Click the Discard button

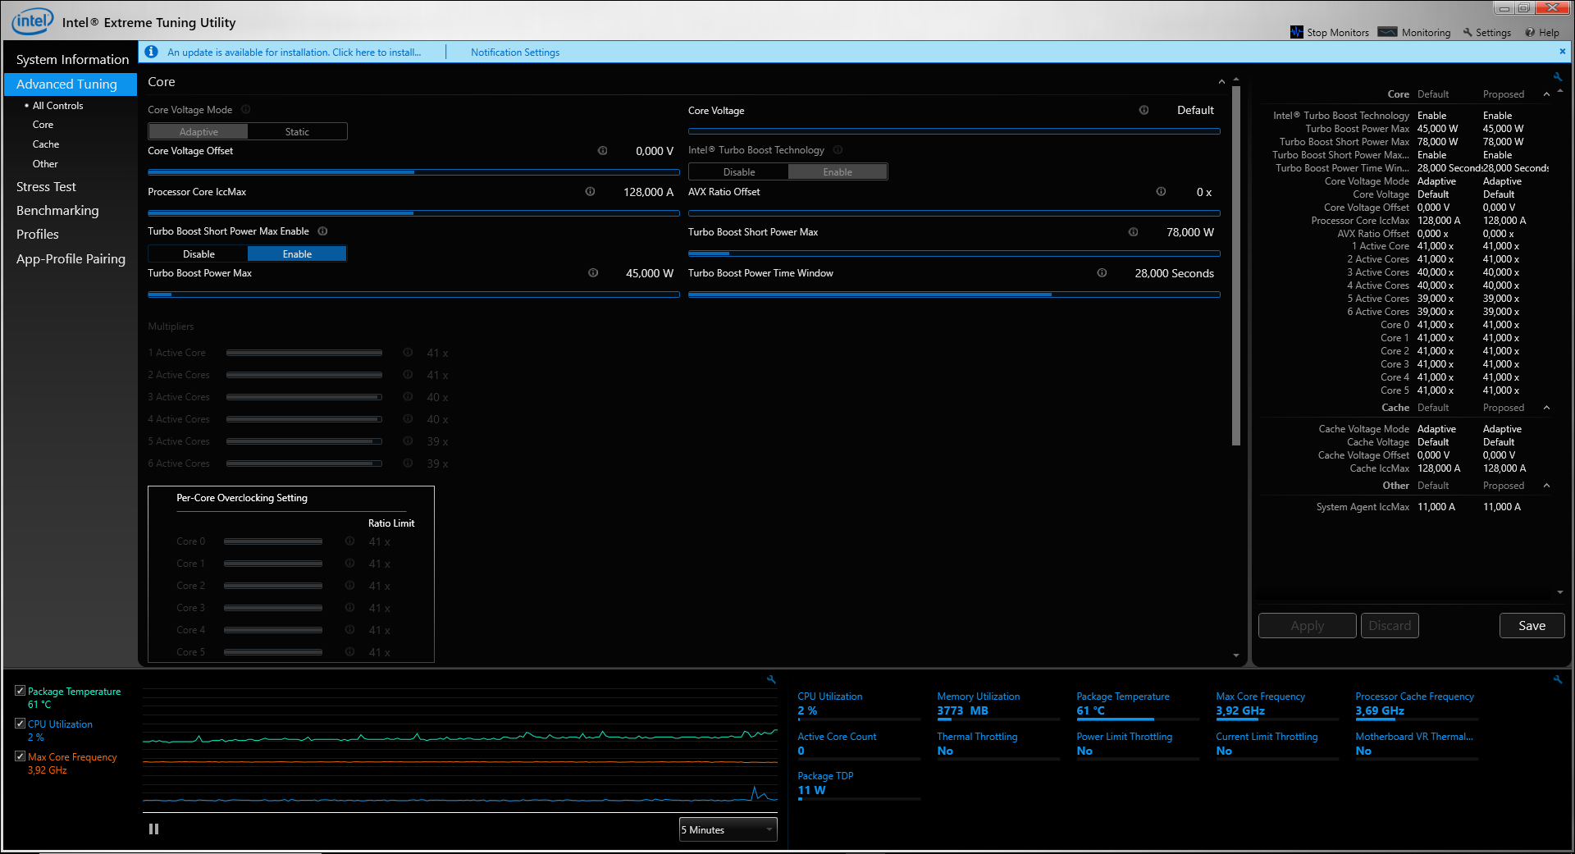1390,625
